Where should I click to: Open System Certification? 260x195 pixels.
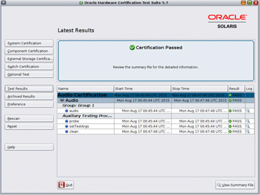click(29, 43)
